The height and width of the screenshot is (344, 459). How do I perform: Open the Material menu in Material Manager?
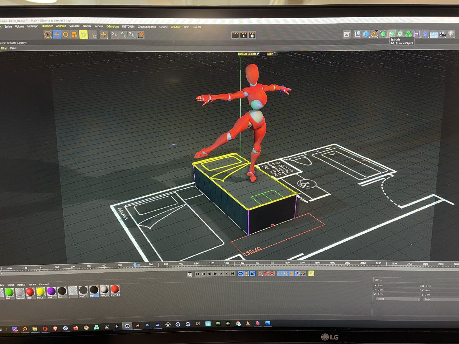pyautogui.click(x=21, y=285)
